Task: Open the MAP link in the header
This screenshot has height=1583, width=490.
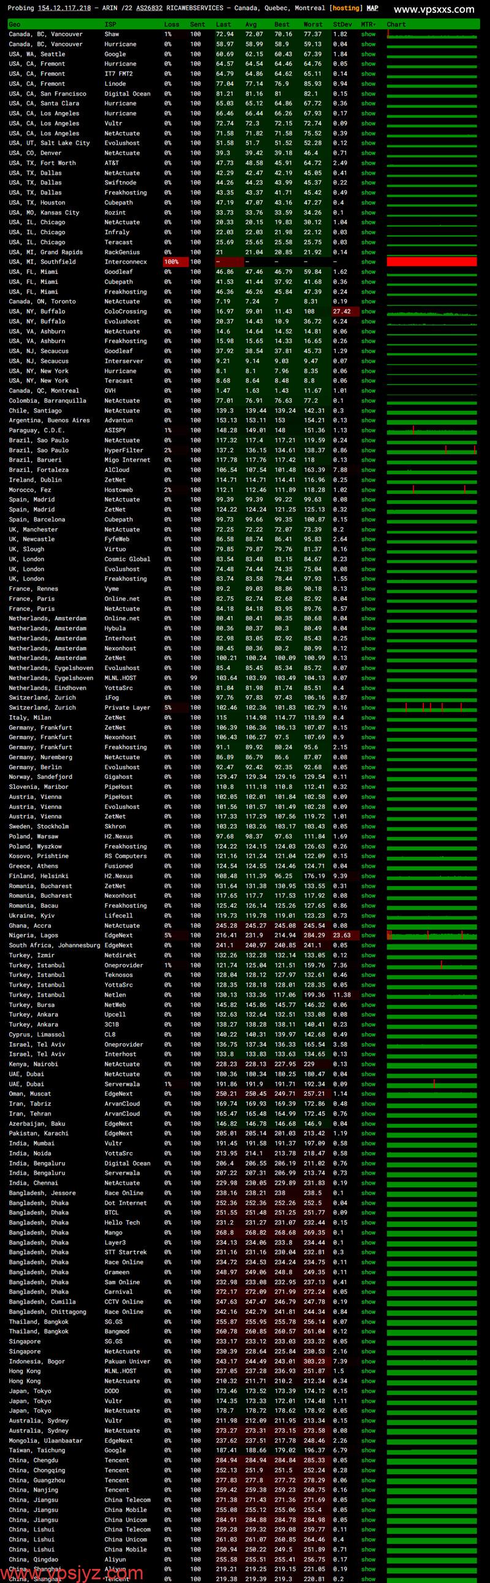Action: (372, 9)
